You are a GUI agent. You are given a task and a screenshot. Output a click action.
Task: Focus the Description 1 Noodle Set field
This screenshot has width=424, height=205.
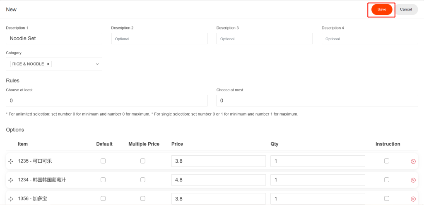54,39
